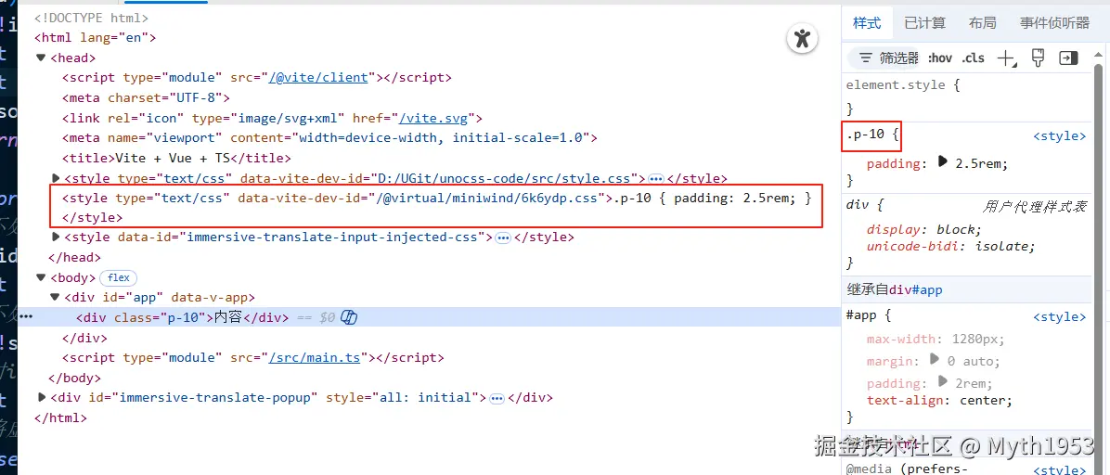This screenshot has height=475, width=1110.
Task: Switch to the 样式 tab
Action: click(867, 23)
